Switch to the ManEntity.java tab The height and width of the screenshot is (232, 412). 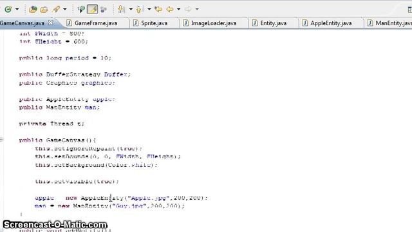(393, 23)
